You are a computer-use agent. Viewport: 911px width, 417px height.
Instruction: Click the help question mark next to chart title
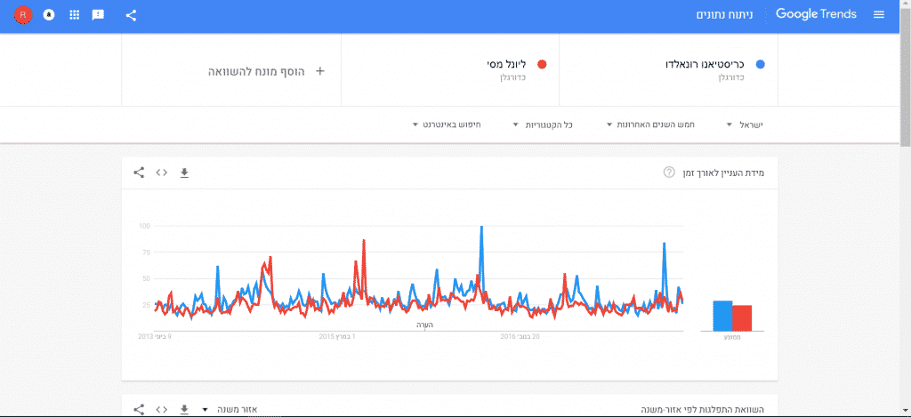pyautogui.click(x=669, y=172)
